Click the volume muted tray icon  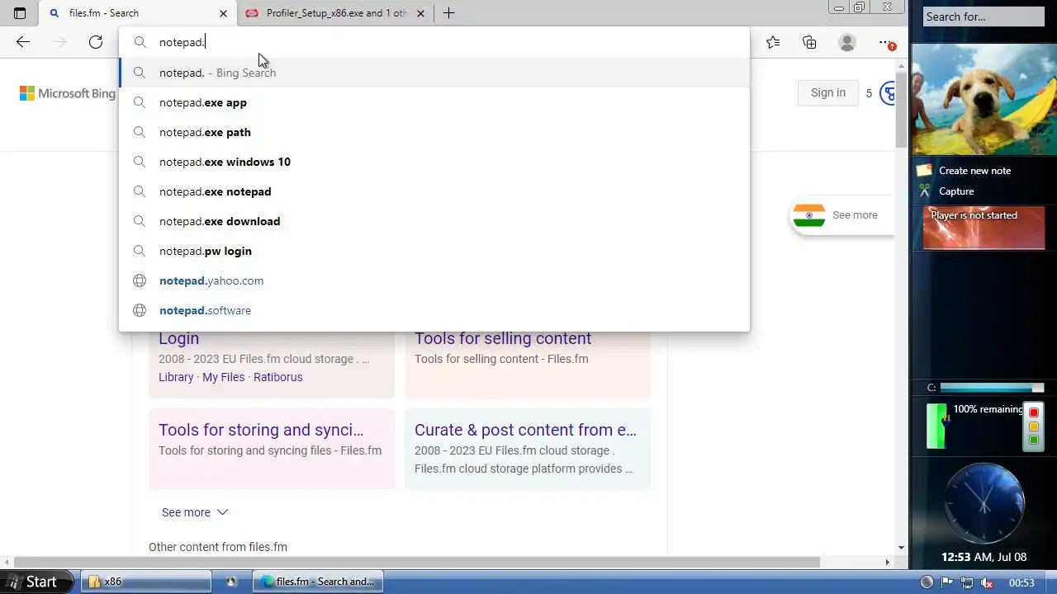[986, 582]
